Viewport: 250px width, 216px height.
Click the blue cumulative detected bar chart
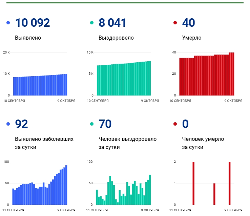(x=40, y=85)
